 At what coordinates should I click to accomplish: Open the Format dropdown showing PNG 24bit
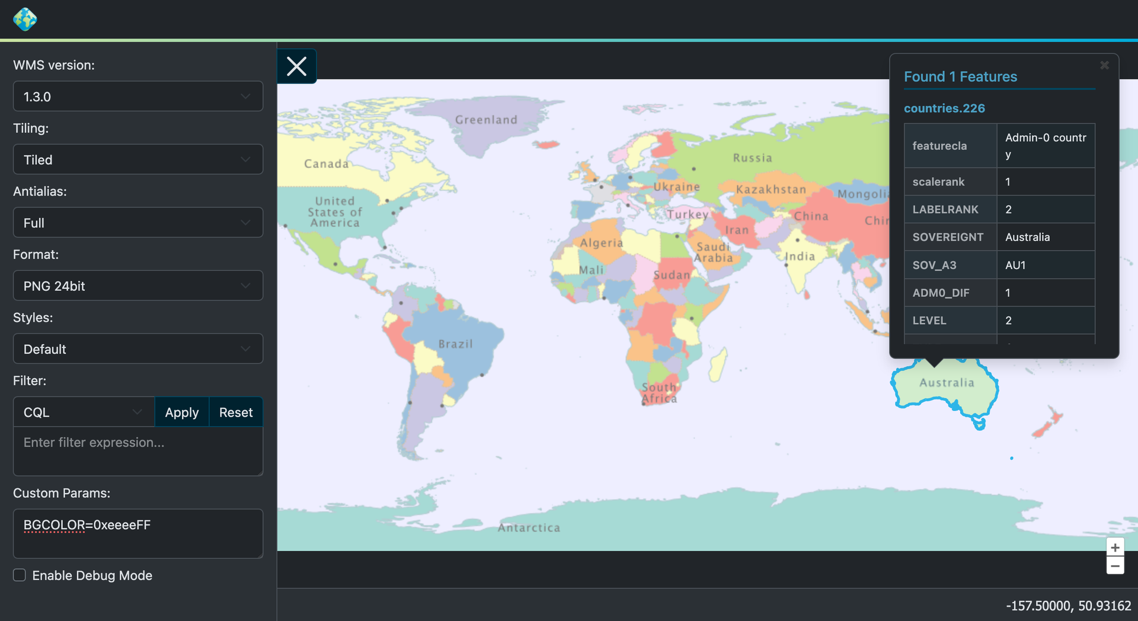tap(138, 286)
